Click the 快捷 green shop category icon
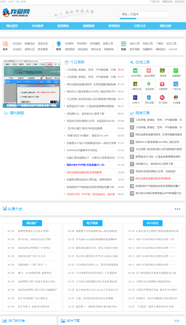 [123, 44]
